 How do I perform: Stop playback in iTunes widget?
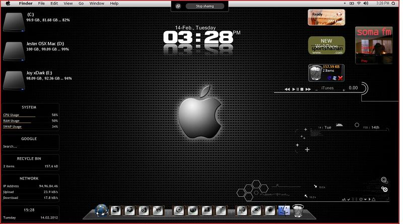302,89
